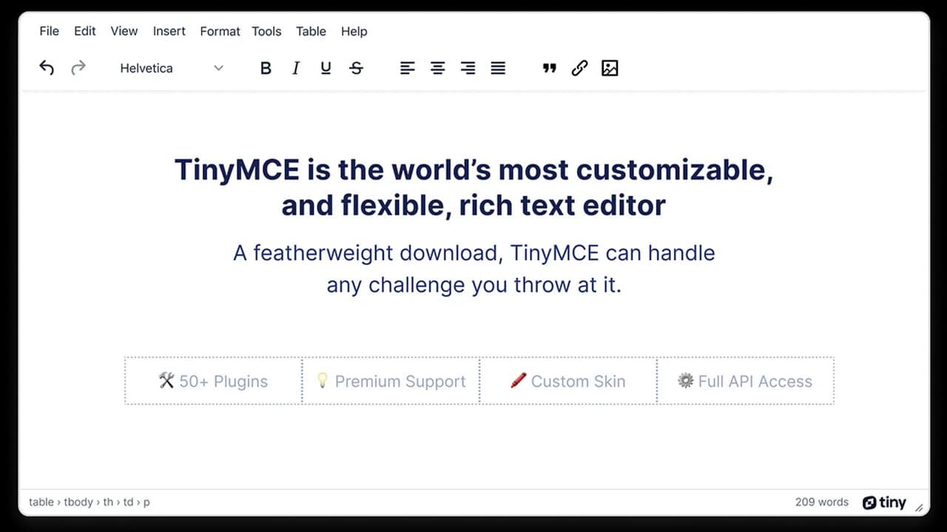Click the resize handle at editor corner
This screenshot has width=947, height=532.
[919, 508]
